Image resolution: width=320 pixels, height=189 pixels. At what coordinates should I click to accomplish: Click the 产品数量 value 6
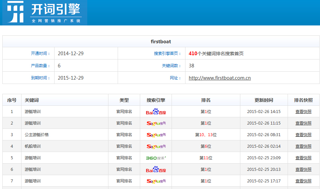click(x=59, y=66)
